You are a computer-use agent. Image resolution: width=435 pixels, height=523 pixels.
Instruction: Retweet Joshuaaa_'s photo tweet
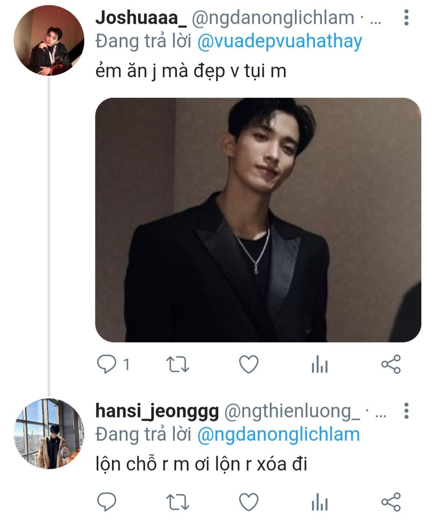coord(178,365)
